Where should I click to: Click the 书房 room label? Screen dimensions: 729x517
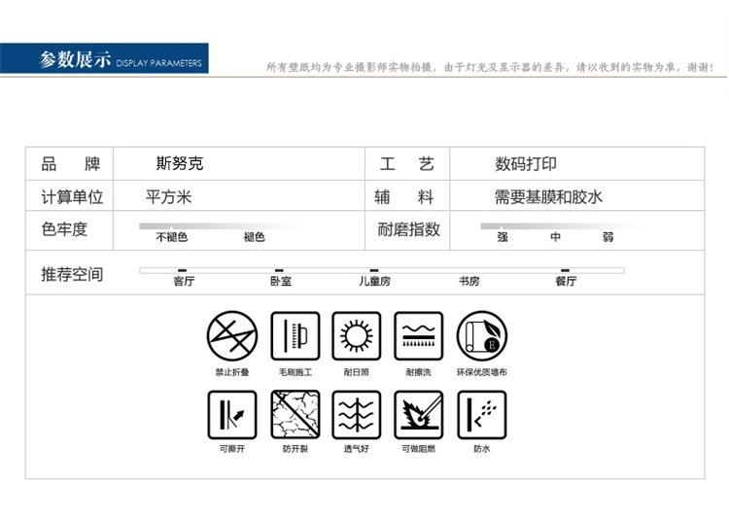(469, 281)
